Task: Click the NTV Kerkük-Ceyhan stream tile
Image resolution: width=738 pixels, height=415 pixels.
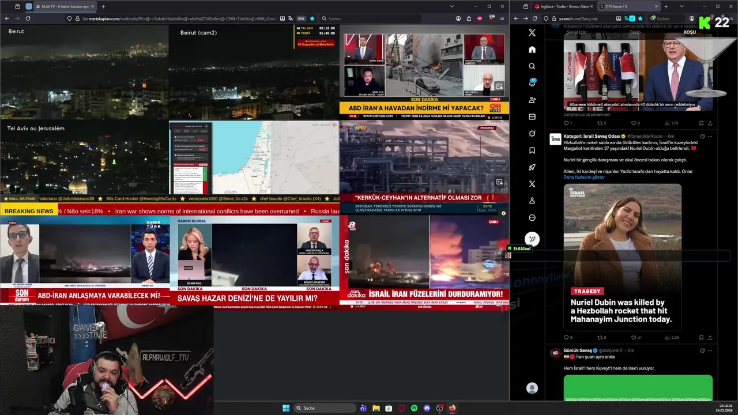Action: 424,167
